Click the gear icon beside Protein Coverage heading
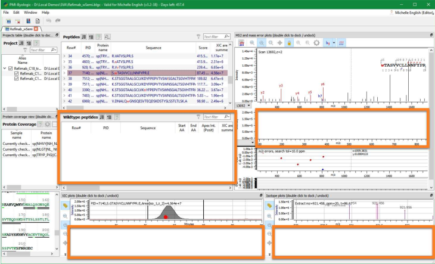Screen dimensions: 435x264 coord(48,124)
